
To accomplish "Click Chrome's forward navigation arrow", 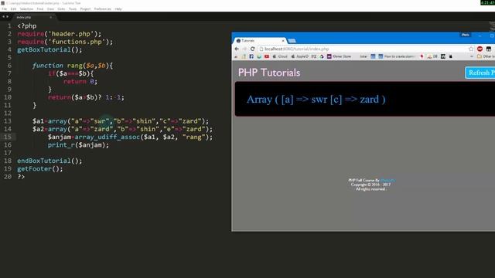I will 244,49.
